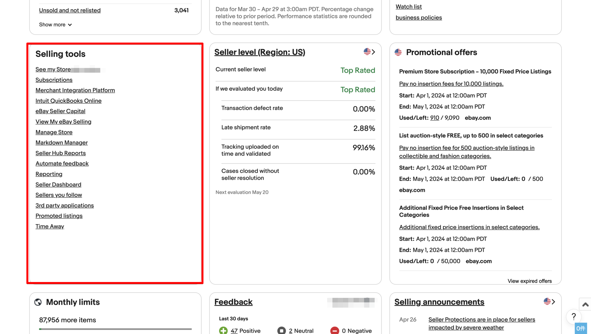Click the Feedback section heading
Screen dimensions: 591x334
point(233,302)
